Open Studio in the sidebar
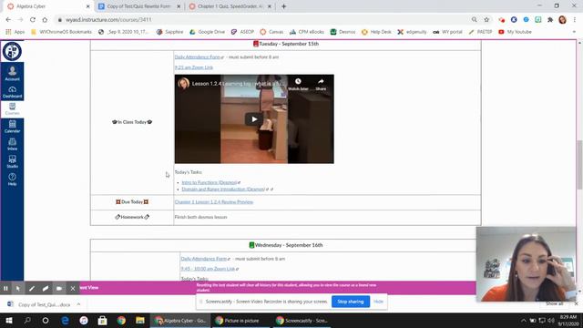Viewport: 583px width, 328px height. click(x=12, y=161)
